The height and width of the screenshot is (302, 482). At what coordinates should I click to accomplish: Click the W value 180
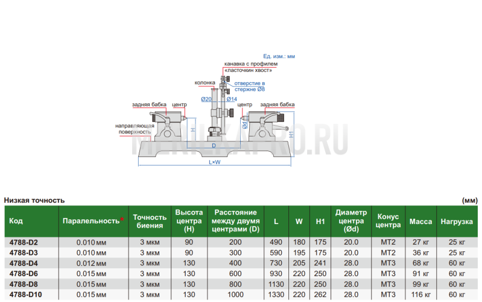[299, 242]
